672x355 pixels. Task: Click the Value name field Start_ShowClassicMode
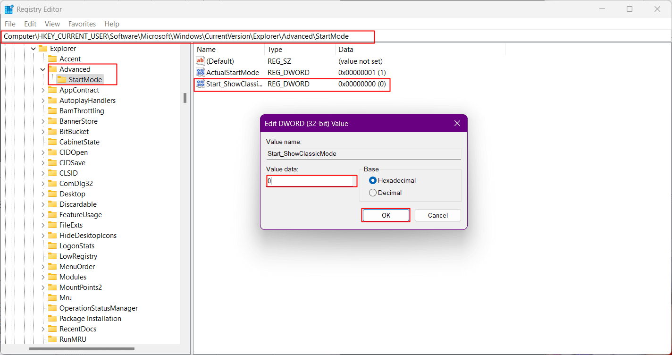point(363,154)
